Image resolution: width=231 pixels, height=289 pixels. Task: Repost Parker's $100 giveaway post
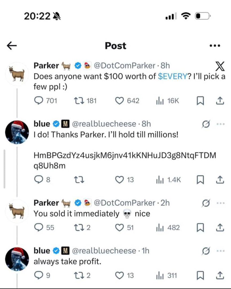(77, 101)
